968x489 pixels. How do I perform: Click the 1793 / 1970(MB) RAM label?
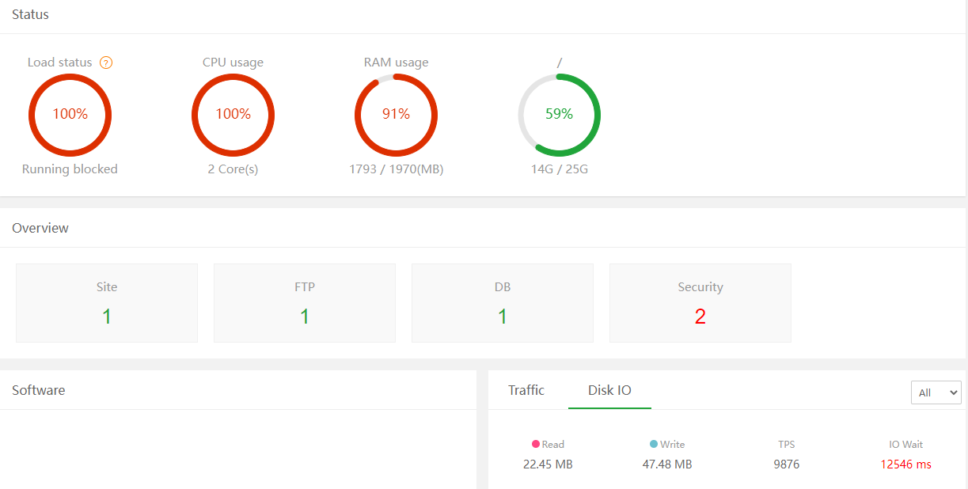[x=396, y=169]
